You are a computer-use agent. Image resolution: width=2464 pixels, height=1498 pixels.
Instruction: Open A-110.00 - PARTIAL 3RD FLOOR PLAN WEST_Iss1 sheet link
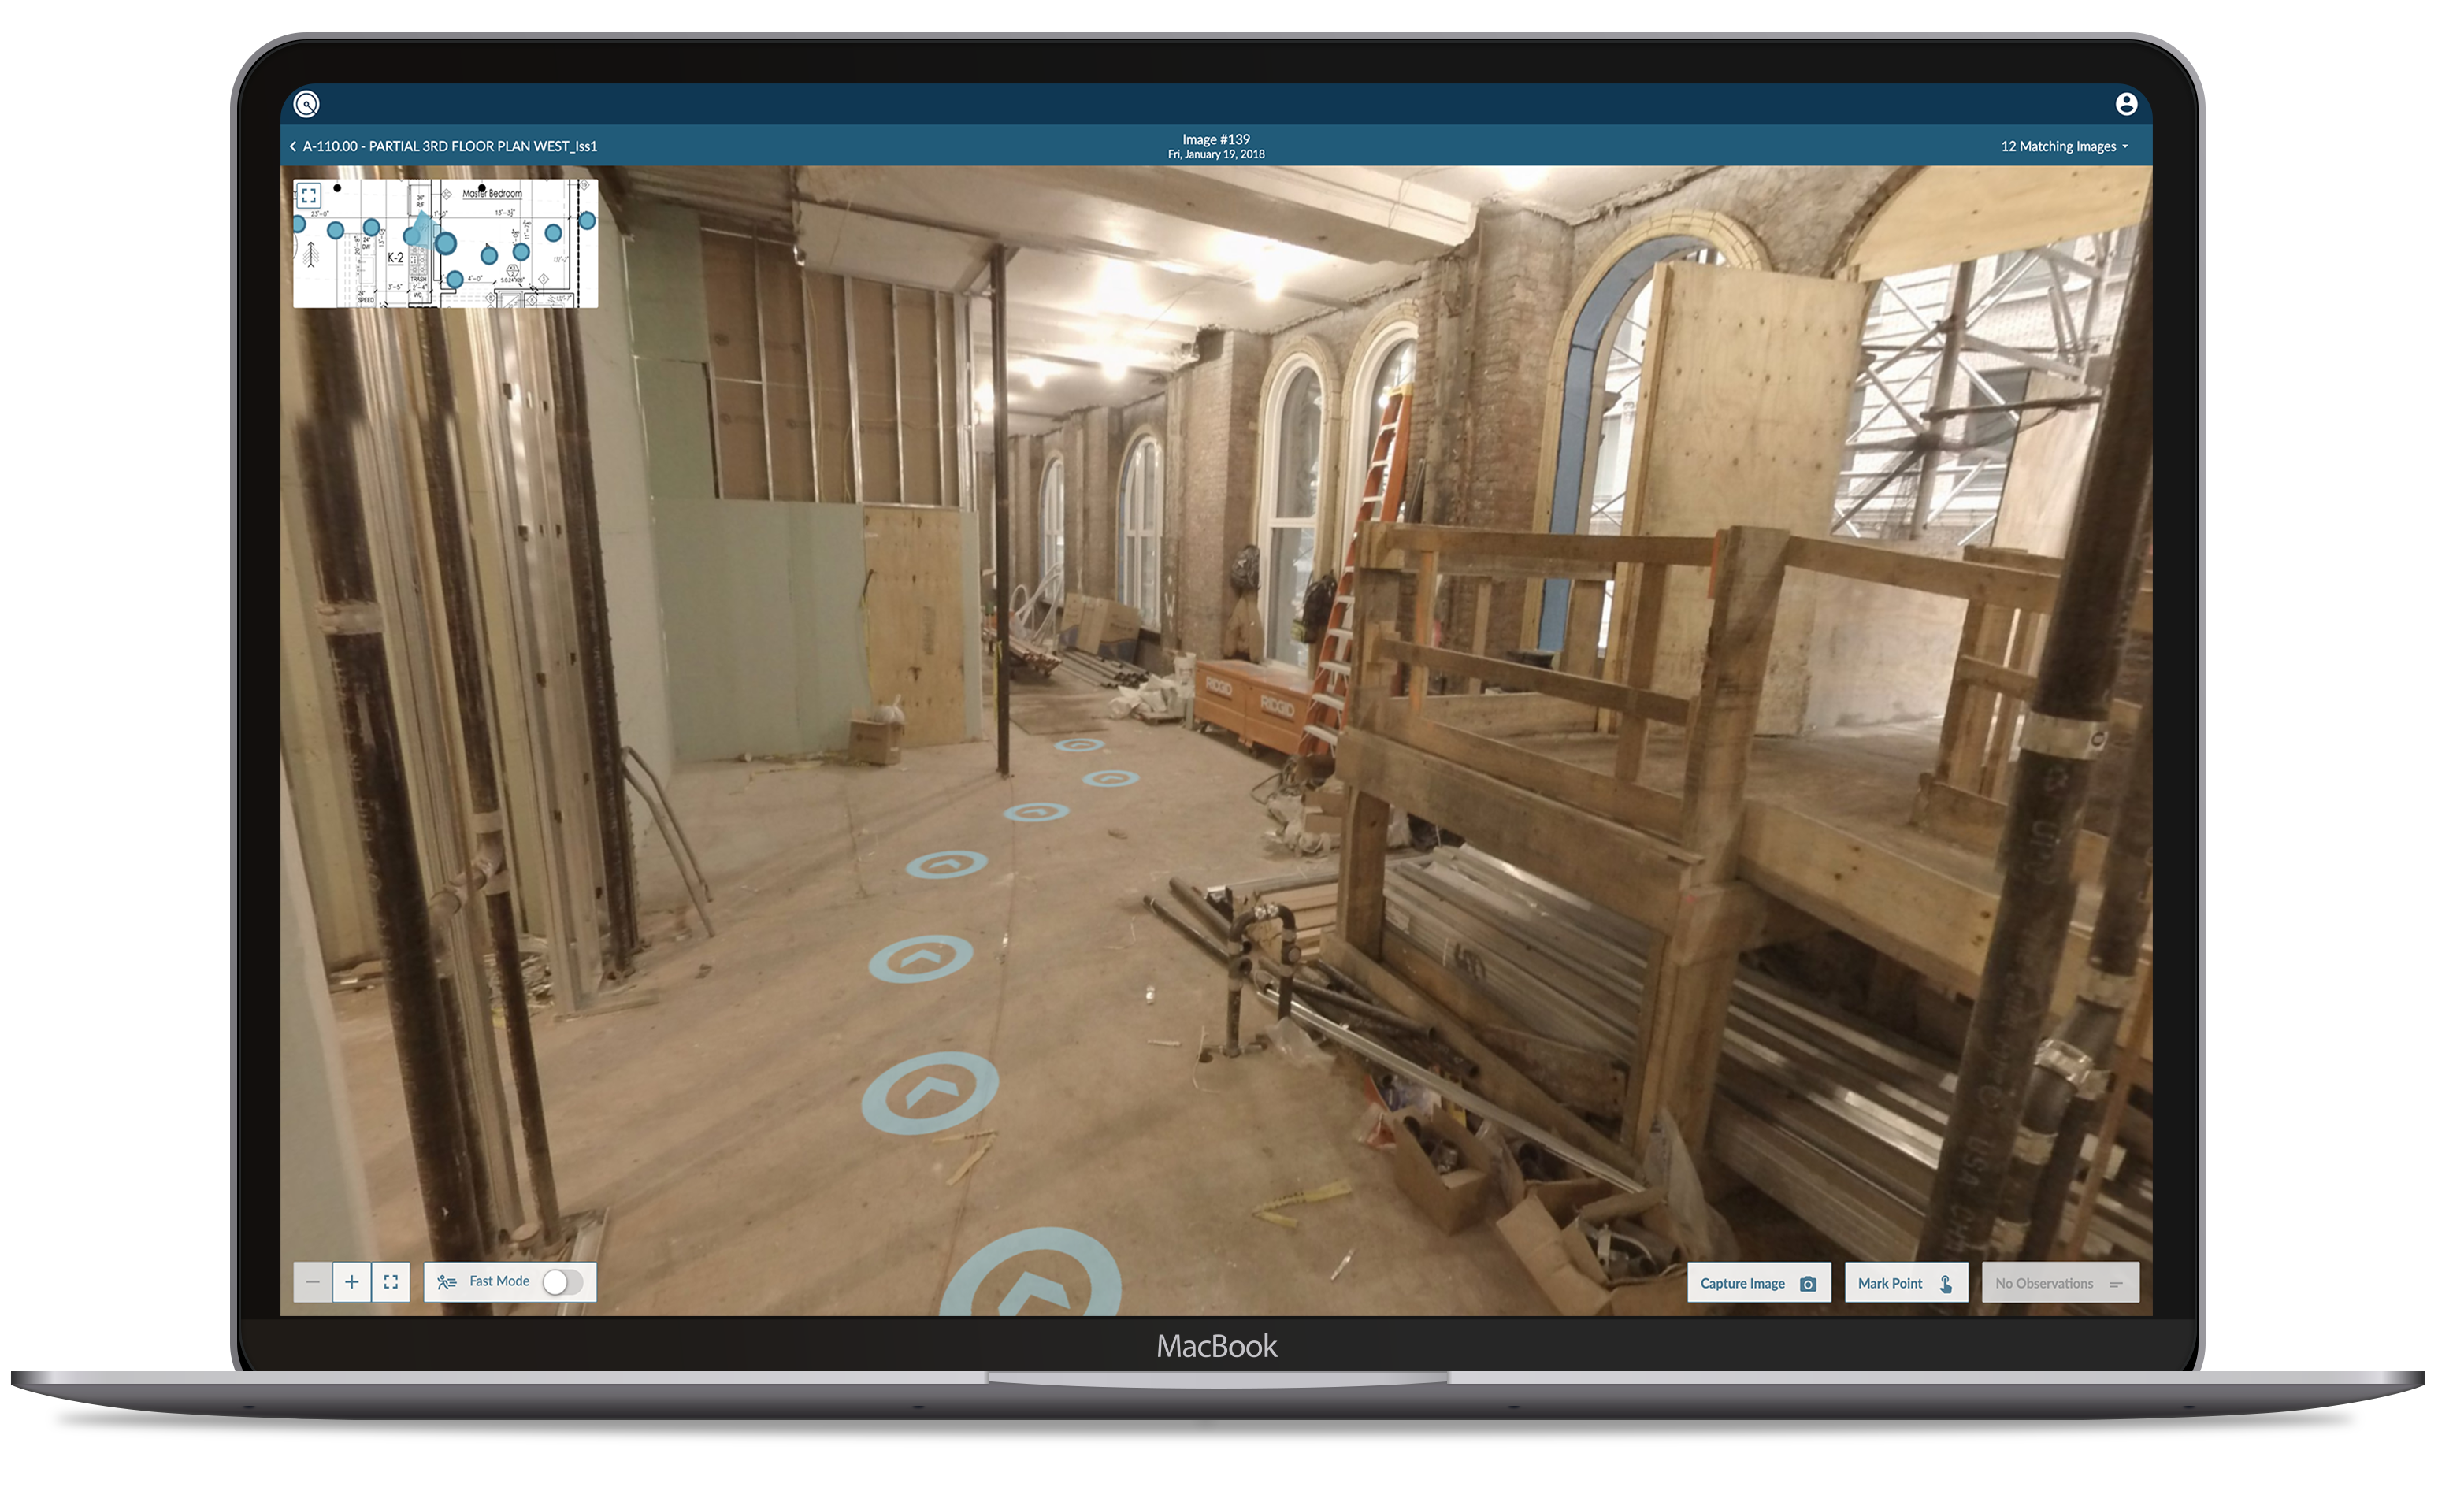tap(450, 147)
